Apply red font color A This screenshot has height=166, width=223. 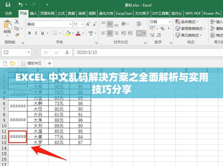[x=78, y=33]
